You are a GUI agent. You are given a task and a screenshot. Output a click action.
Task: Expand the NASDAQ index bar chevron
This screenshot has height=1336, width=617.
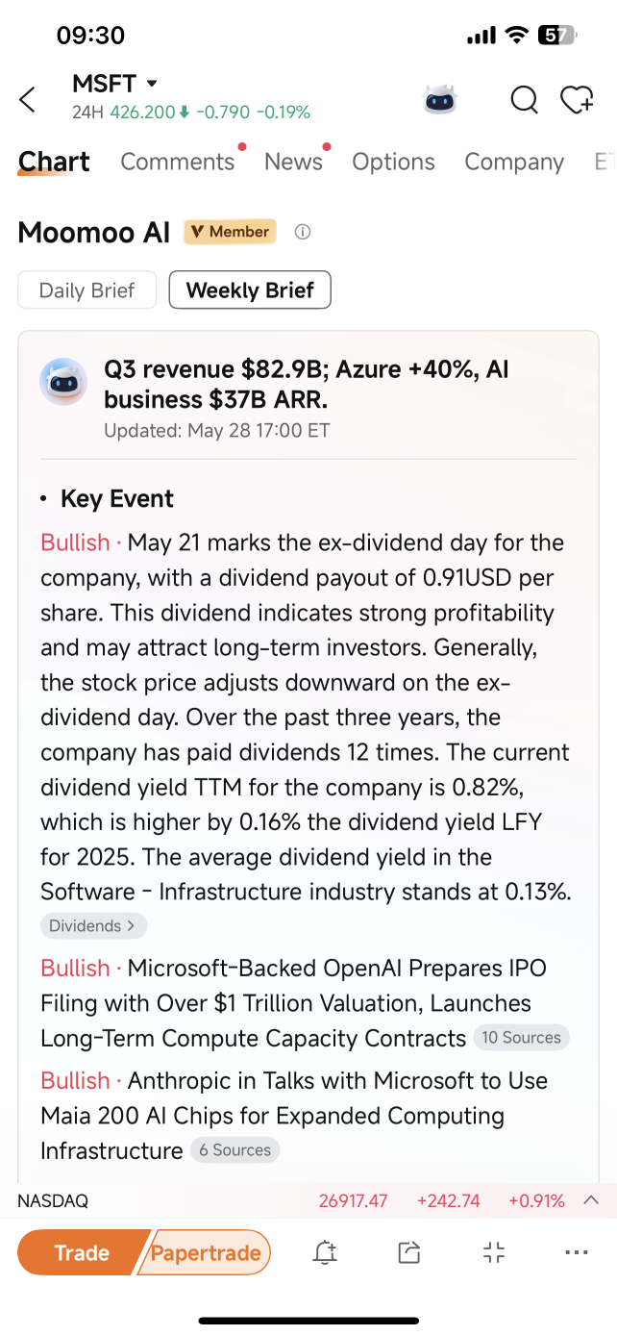coord(592,1200)
